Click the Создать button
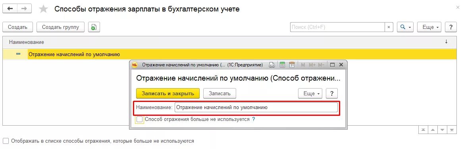 tap(18, 27)
